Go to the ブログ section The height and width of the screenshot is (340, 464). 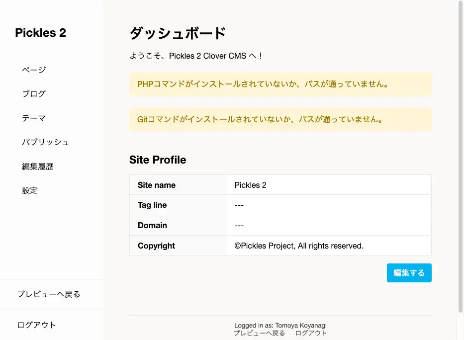(34, 93)
